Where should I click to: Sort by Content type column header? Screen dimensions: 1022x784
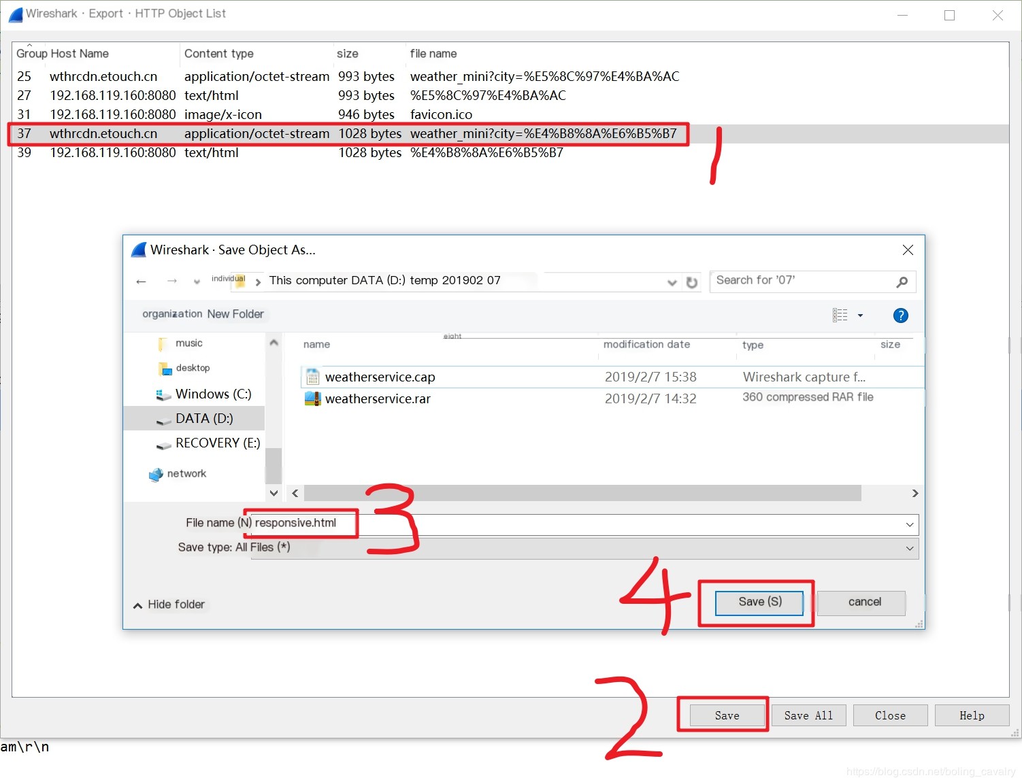point(218,54)
